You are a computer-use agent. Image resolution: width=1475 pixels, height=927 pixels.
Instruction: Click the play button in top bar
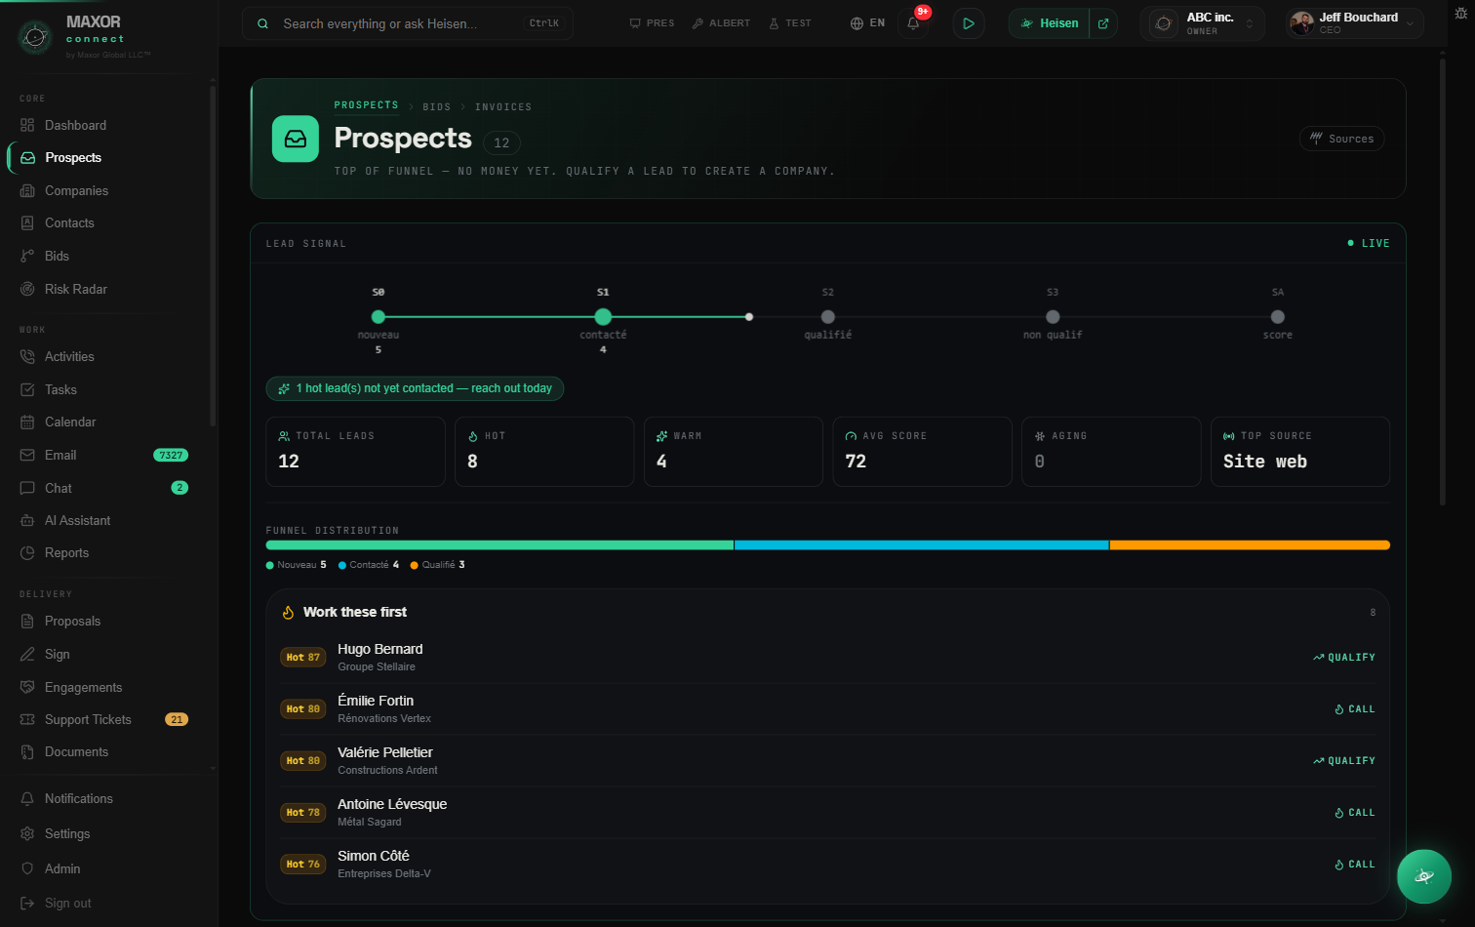[968, 23]
